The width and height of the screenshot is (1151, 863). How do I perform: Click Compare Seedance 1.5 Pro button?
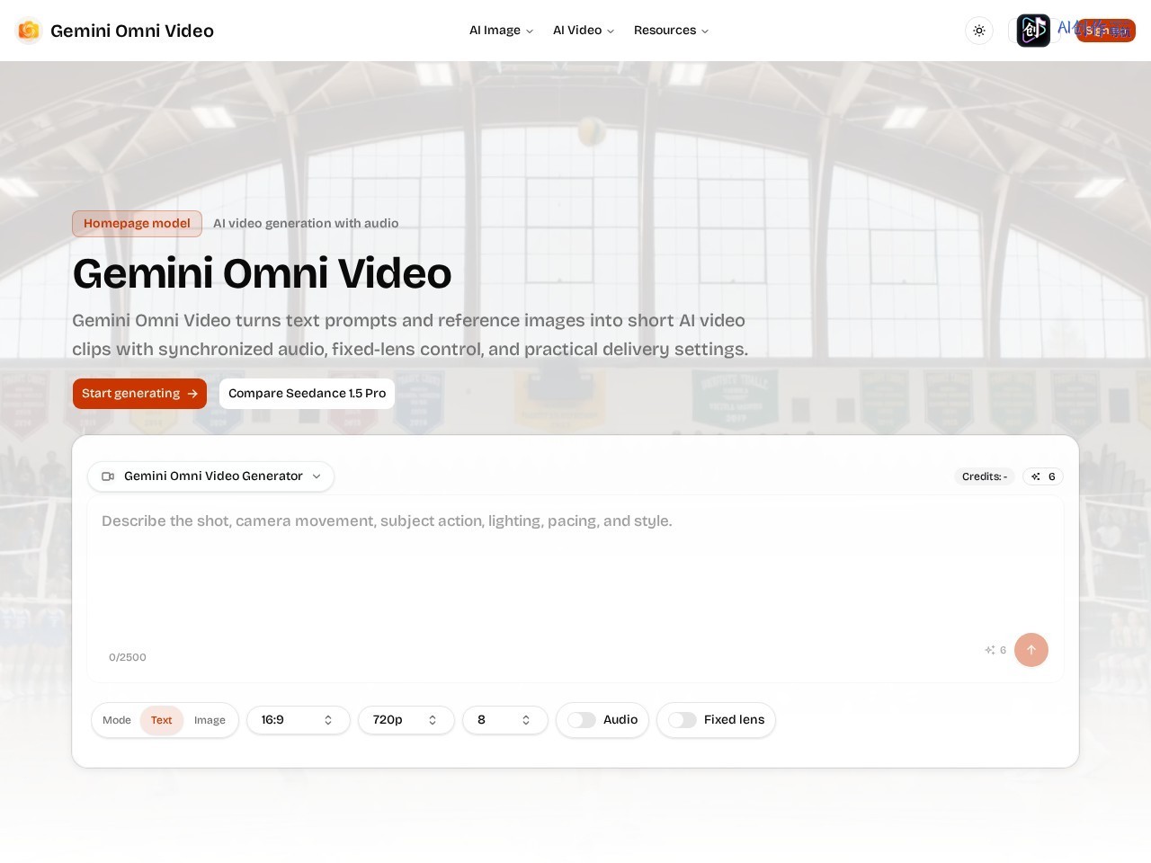(307, 394)
